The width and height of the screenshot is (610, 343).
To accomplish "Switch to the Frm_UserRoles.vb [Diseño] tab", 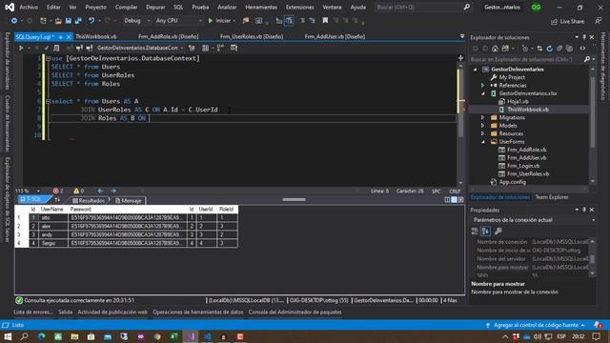I will pyautogui.click(x=252, y=36).
